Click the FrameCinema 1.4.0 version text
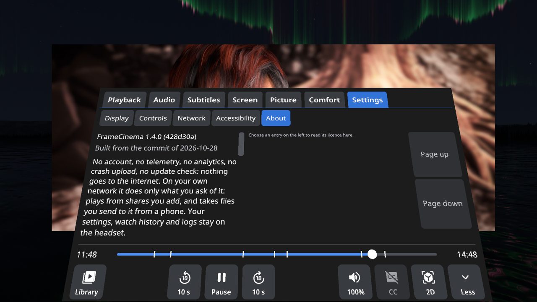537x302 pixels. 147,137
